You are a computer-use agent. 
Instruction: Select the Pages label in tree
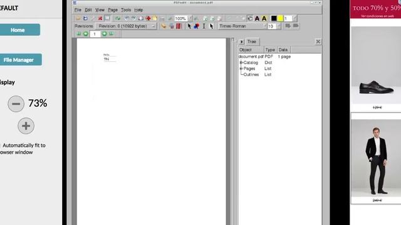coord(249,69)
